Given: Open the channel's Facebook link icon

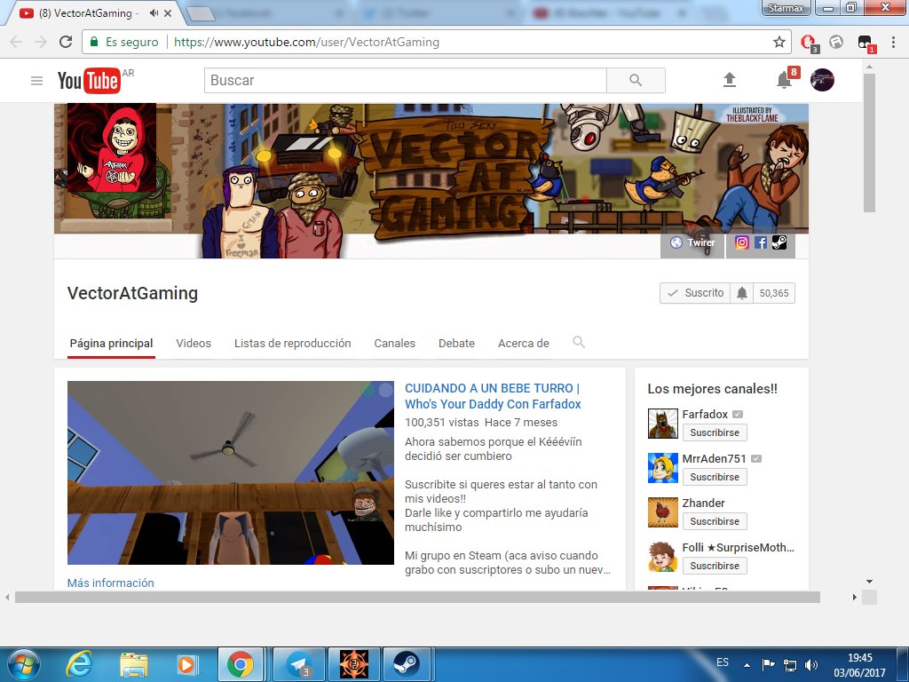Looking at the screenshot, I should [x=761, y=242].
